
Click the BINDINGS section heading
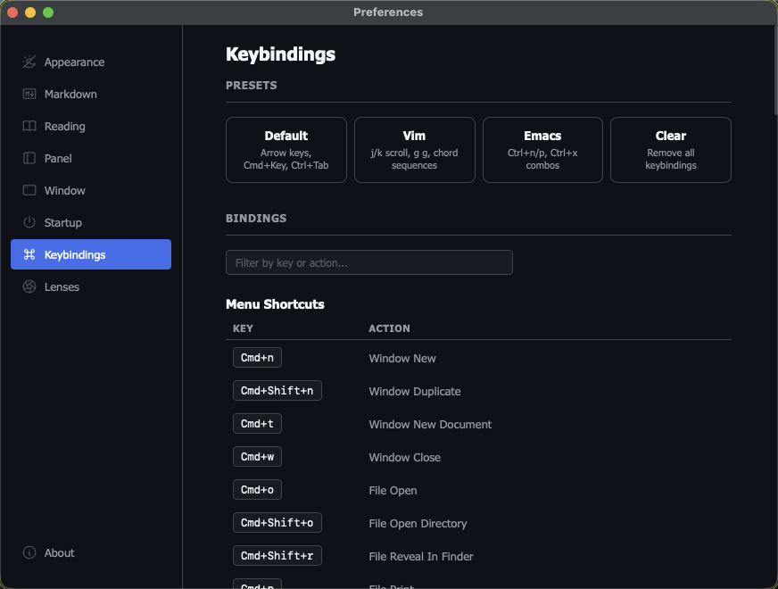click(x=256, y=219)
